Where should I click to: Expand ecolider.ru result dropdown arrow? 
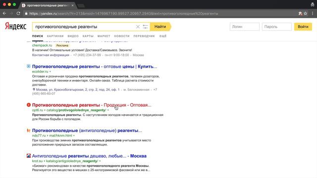[50, 72]
